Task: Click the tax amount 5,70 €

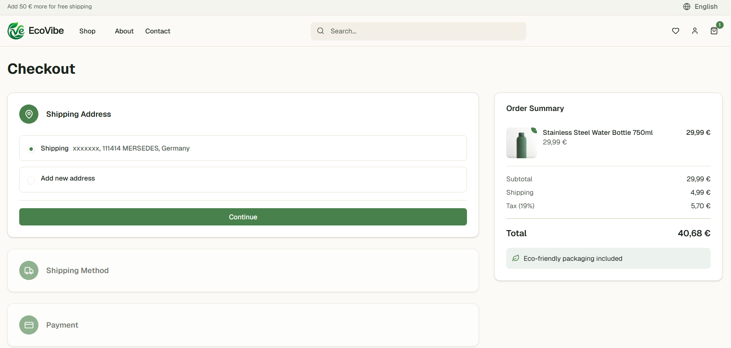Action: [x=701, y=206]
